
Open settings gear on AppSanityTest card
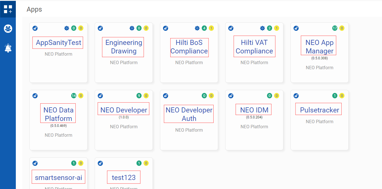click(67, 28)
